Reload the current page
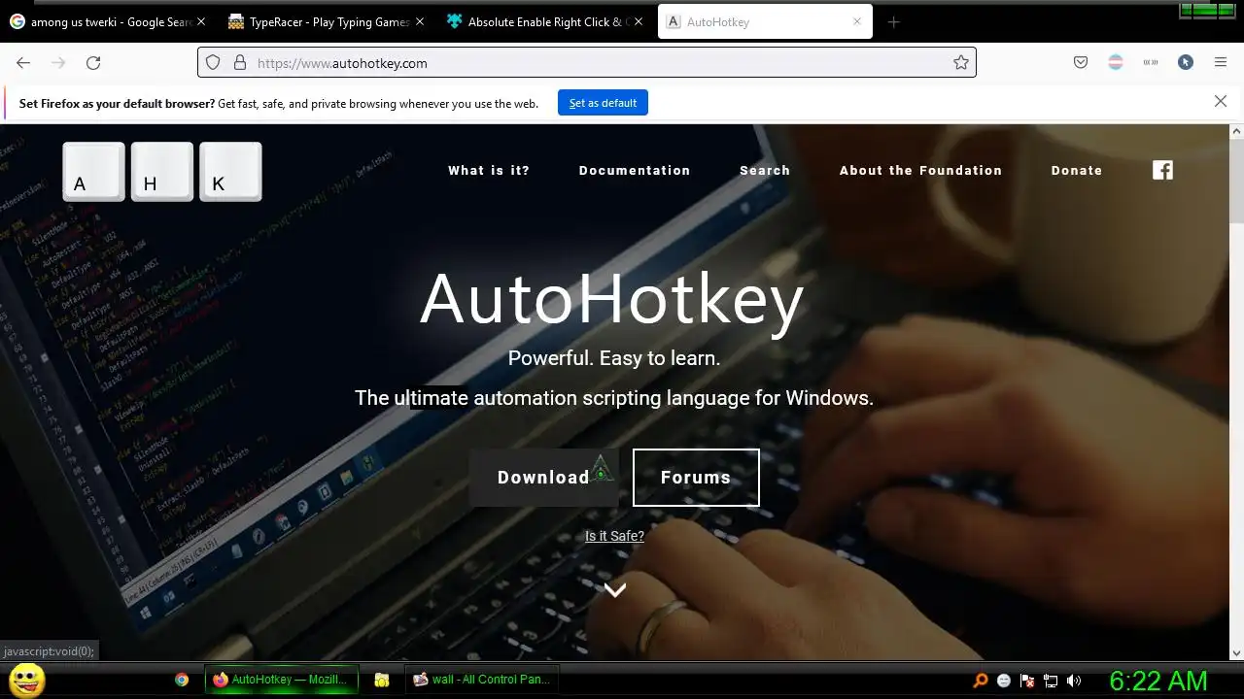 click(93, 62)
